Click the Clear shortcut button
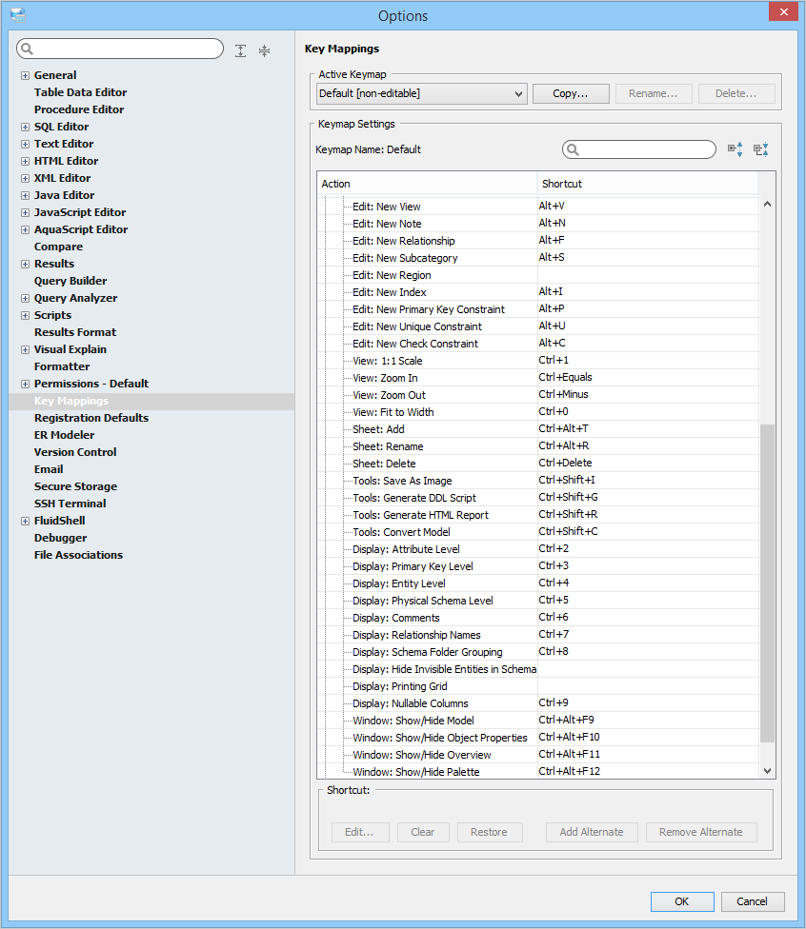The image size is (806, 929). tap(423, 832)
